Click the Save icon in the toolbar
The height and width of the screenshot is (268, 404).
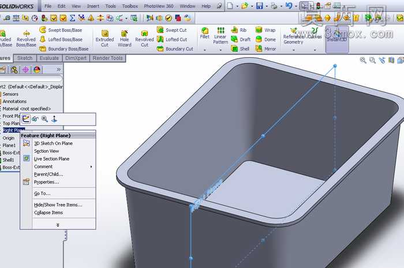point(260,6)
